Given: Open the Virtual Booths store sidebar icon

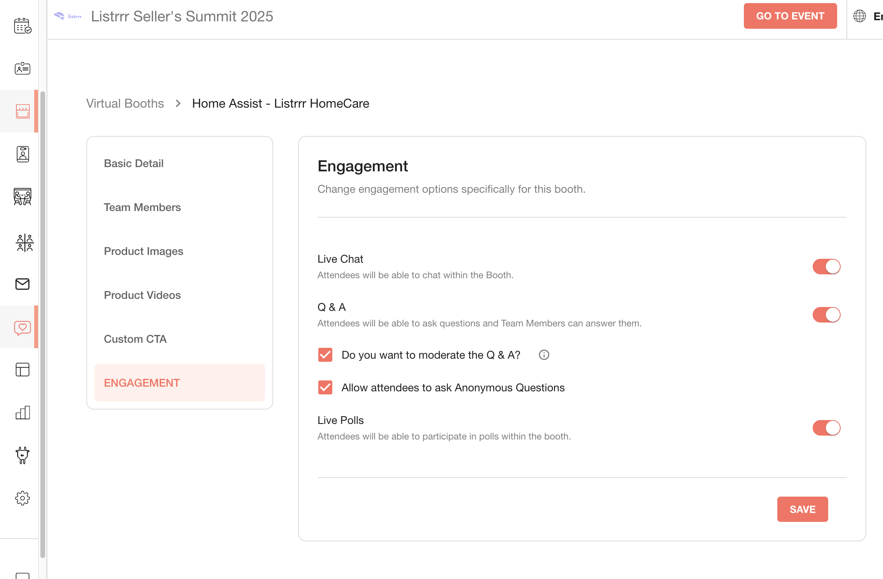Looking at the screenshot, I should [x=23, y=111].
